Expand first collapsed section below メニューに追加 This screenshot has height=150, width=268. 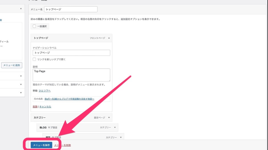pos(21,76)
